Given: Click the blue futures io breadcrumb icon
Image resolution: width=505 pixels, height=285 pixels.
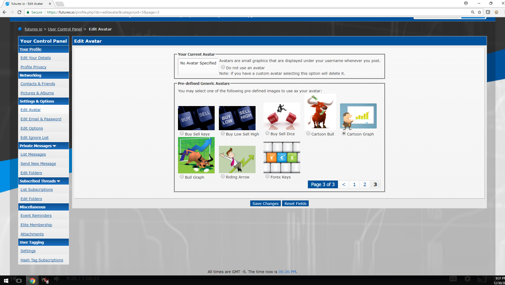Looking at the screenshot, I should click(20, 29).
